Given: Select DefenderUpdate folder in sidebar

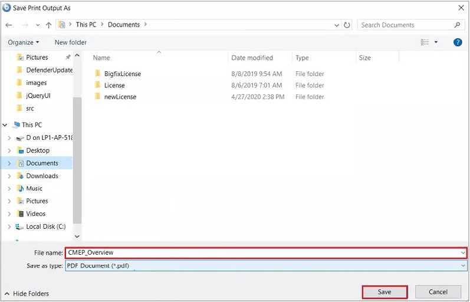Looking at the screenshot, I should tap(44, 70).
